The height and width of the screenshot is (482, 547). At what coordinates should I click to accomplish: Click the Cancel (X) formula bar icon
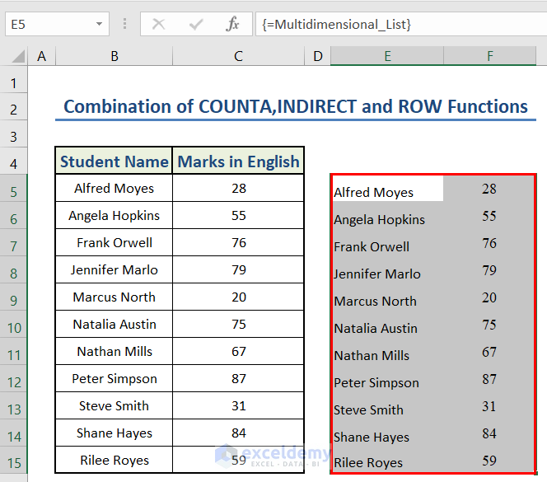point(158,24)
